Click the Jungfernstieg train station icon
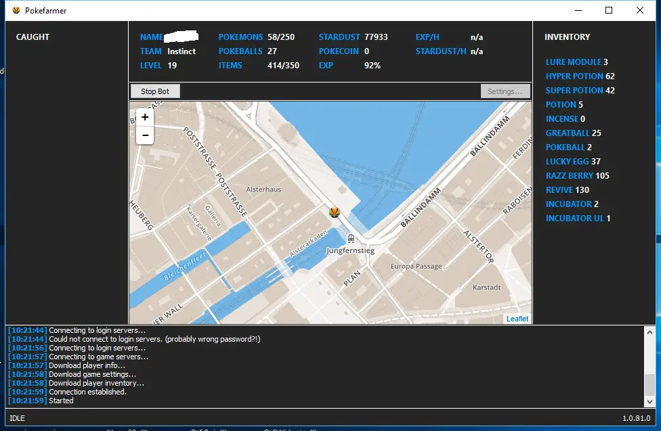This screenshot has width=661, height=431. pos(351,238)
